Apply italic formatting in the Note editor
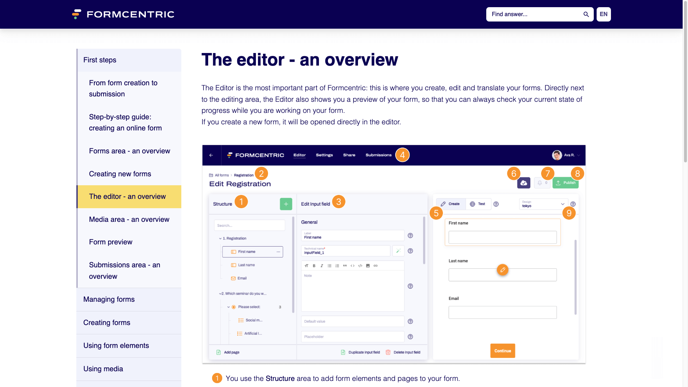The width and height of the screenshot is (688, 387). 321,266
